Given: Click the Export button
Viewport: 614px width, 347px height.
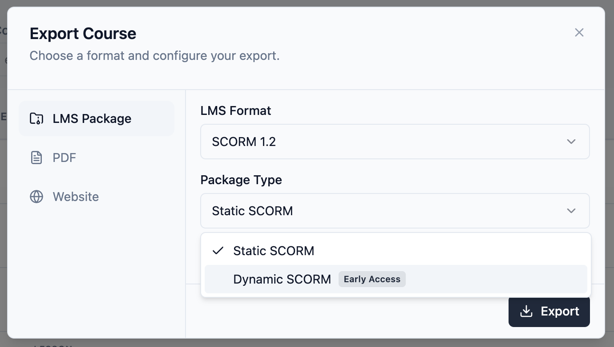Looking at the screenshot, I should (x=549, y=312).
